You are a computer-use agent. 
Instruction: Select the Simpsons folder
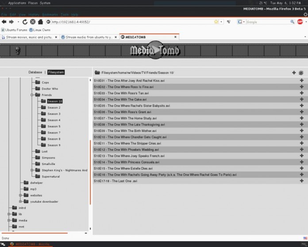[x=48, y=158]
